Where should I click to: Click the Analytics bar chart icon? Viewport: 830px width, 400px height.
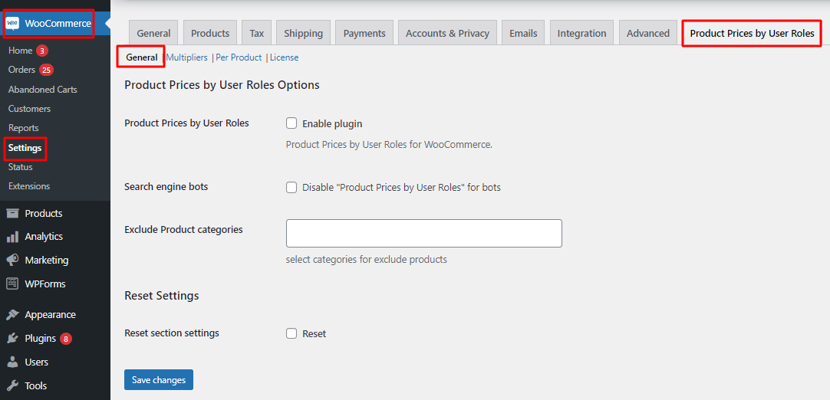tap(12, 237)
